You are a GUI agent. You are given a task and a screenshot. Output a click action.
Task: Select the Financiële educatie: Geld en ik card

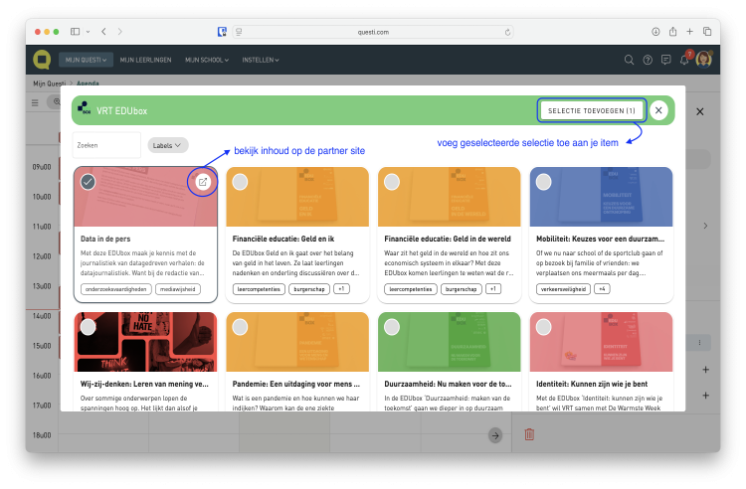(240, 182)
